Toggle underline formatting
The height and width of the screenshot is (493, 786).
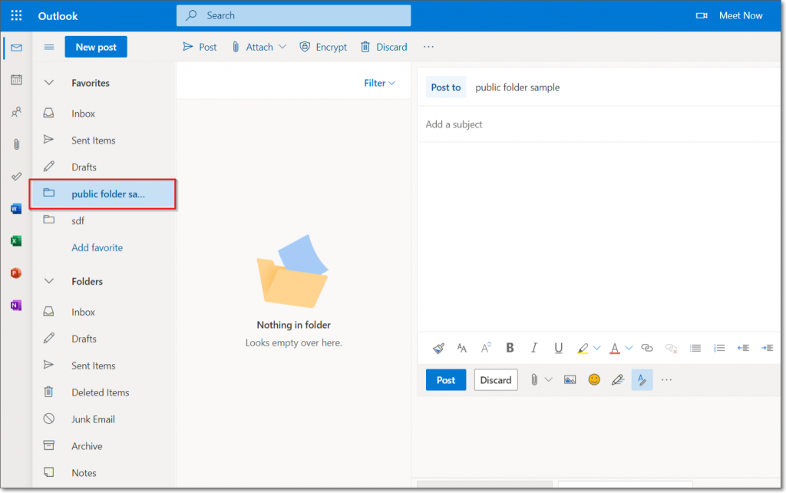tap(558, 348)
